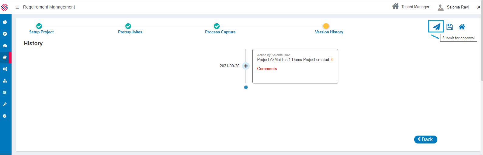Viewport: 483px width, 155px height.
Task: Click the Submit for approval paper plane icon
Action: 436,27
